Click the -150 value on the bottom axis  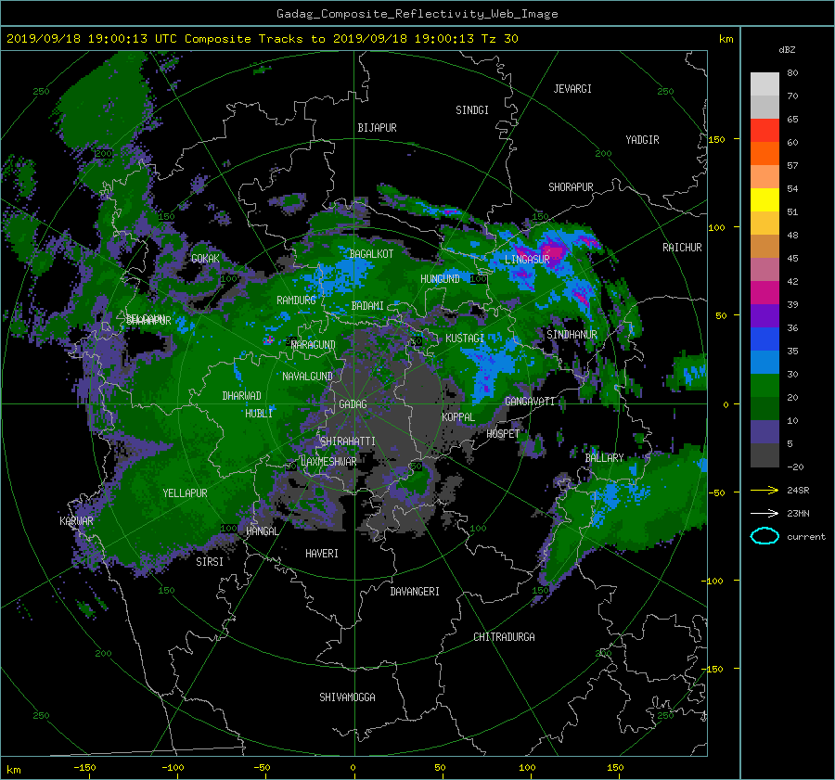tap(84, 767)
